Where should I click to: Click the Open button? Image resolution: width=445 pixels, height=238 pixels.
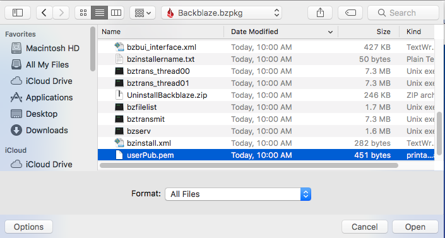pos(415,227)
